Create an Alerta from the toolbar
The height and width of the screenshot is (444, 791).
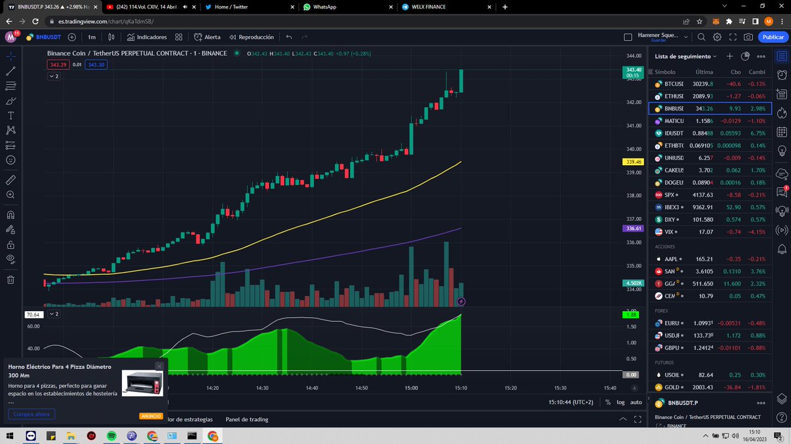pos(207,37)
